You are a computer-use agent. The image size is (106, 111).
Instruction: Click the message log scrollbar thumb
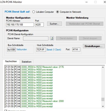coord(103,99)
